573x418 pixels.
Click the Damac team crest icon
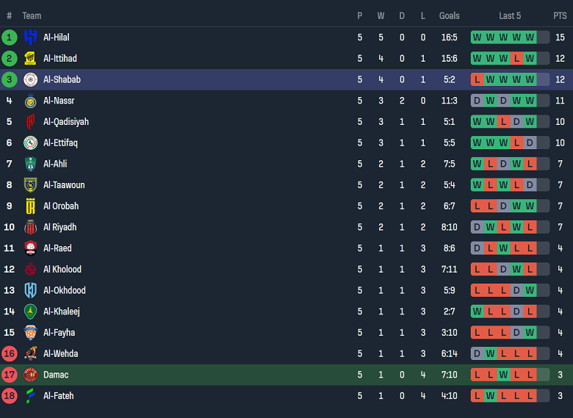[x=30, y=375]
